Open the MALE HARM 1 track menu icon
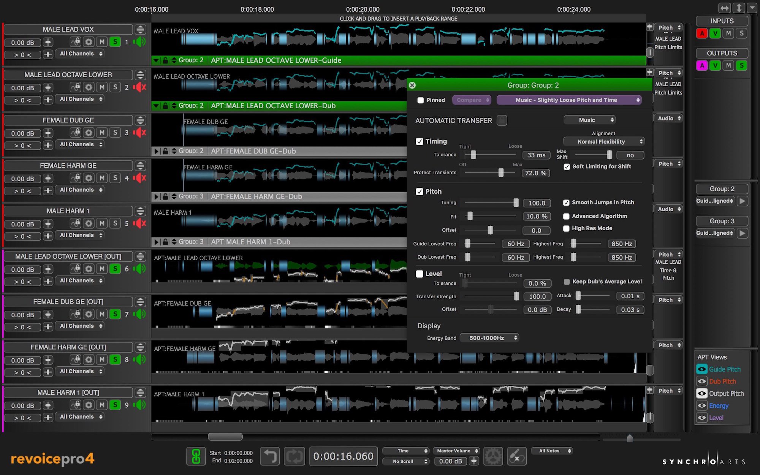Screen dimensions: 760x475 pyautogui.click(x=140, y=211)
